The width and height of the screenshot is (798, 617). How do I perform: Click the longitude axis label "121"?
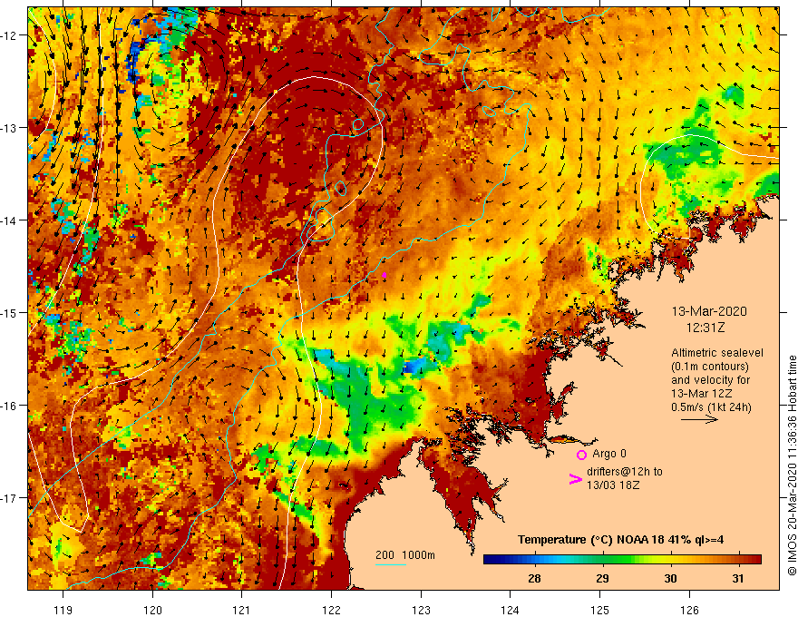pyautogui.click(x=242, y=610)
